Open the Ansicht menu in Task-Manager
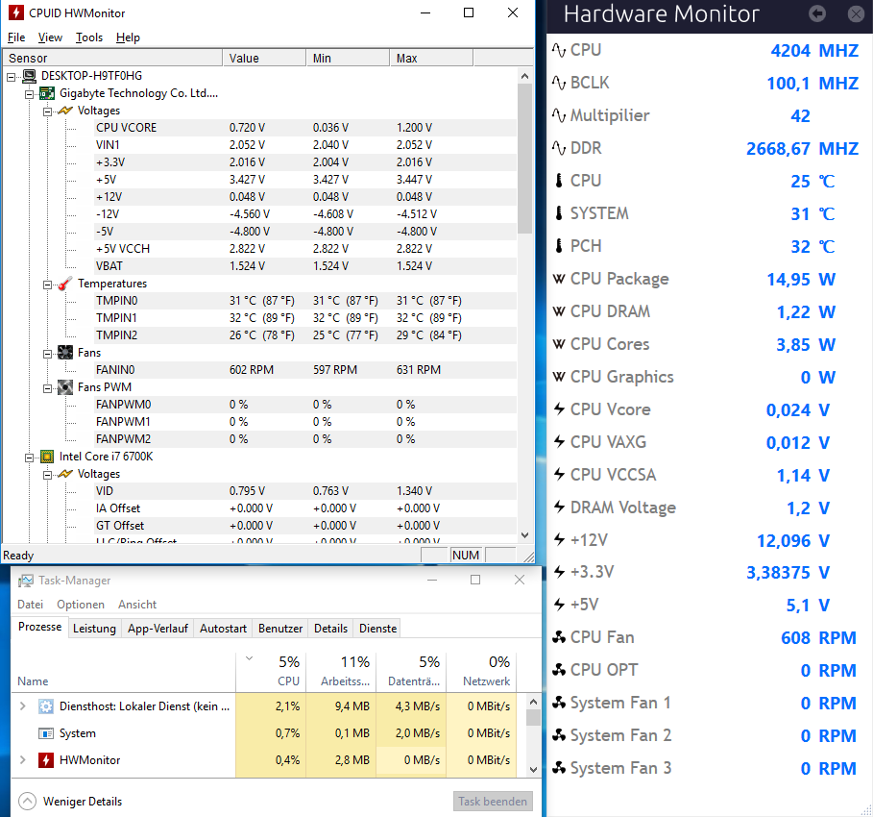The image size is (873, 817). [x=137, y=605]
